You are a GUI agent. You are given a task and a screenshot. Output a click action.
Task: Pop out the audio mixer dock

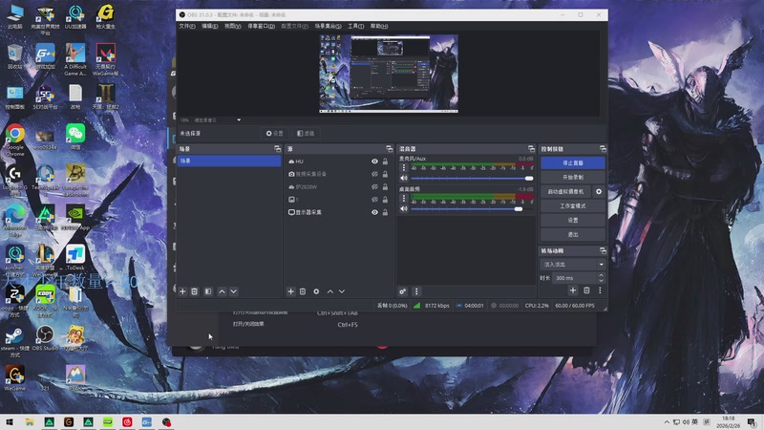531,149
